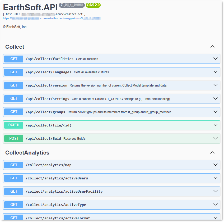Click the GET badge on /api/collect/languages
The image size is (224, 222).
click(x=13, y=72)
